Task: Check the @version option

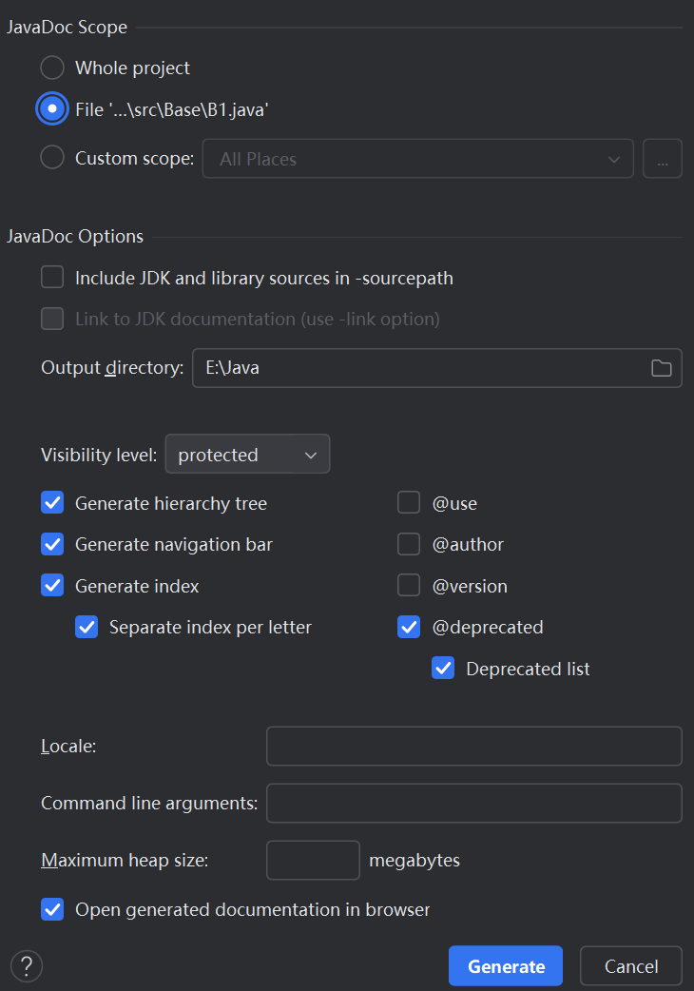Action: 409,586
